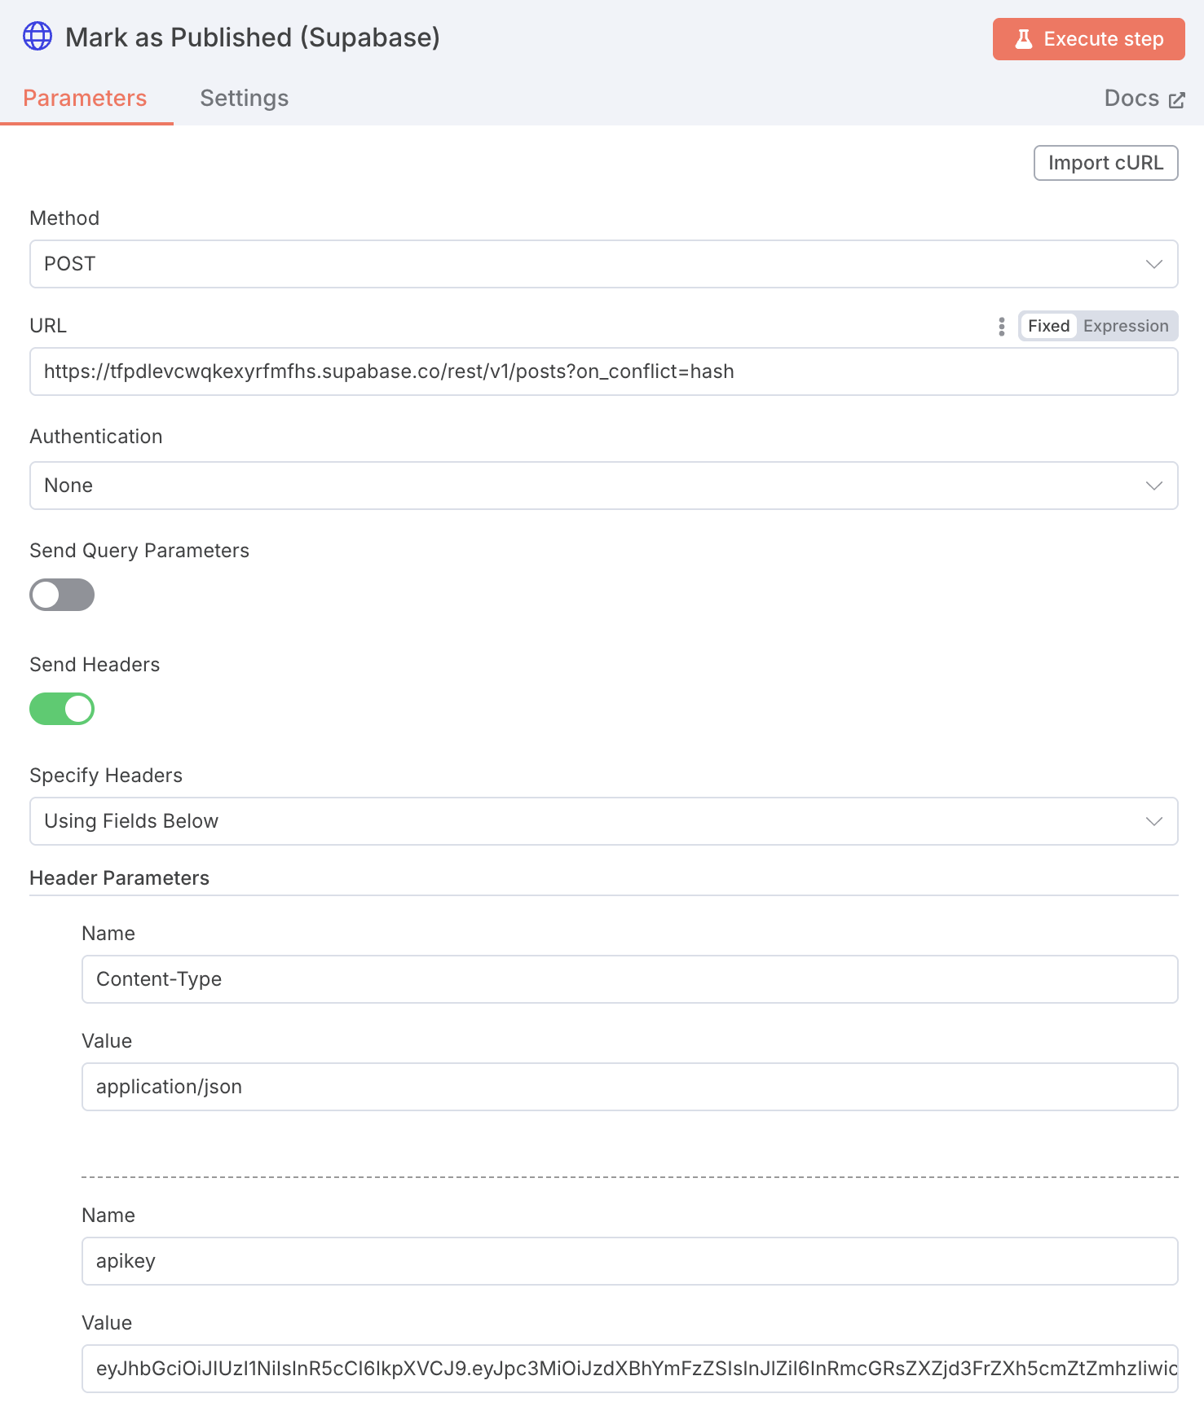This screenshot has height=1420, width=1204.
Task: Click the flask icon in Execute step
Action: coord(1023,39)
